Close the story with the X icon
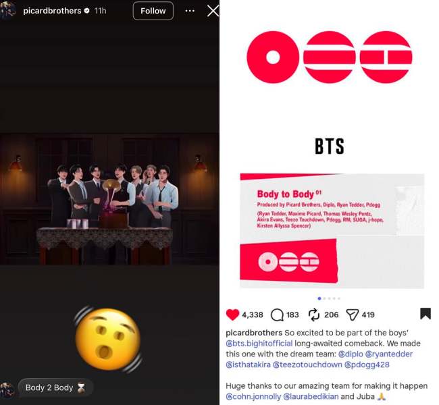This screenshot has height=405, width=439. tap(213, 11)
